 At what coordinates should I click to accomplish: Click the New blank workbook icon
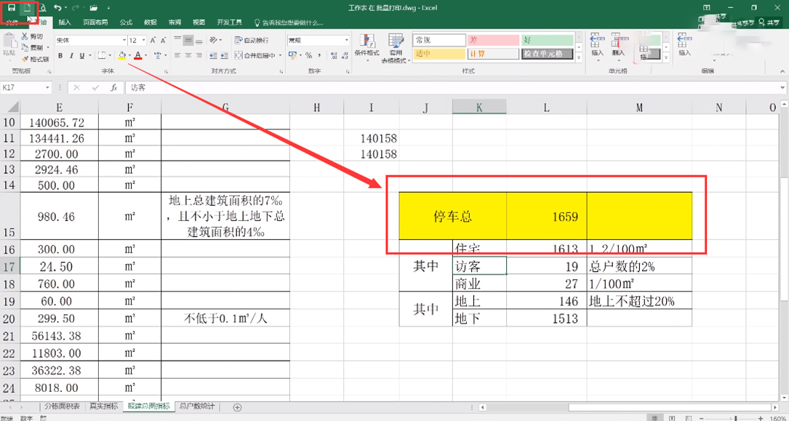28,7
